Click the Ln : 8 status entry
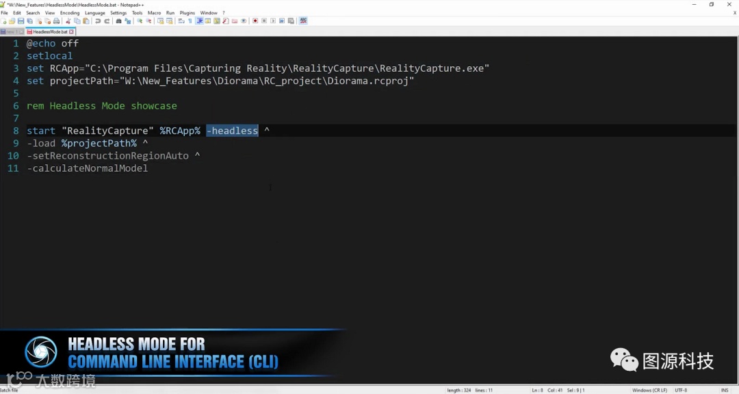Screen dimensions: 739x394 537,390
